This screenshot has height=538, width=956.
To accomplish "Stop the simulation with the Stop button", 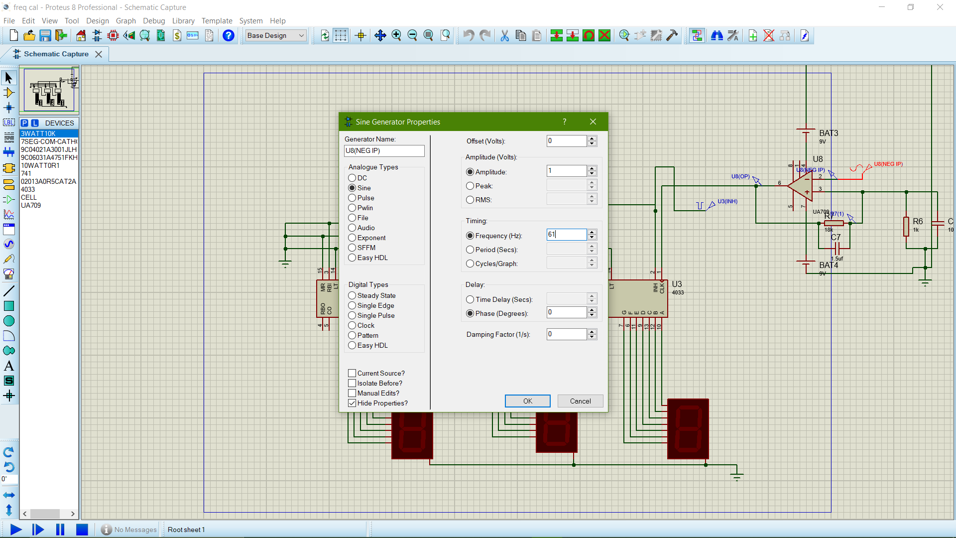I will pyautogui.click(x=82, y=530).
